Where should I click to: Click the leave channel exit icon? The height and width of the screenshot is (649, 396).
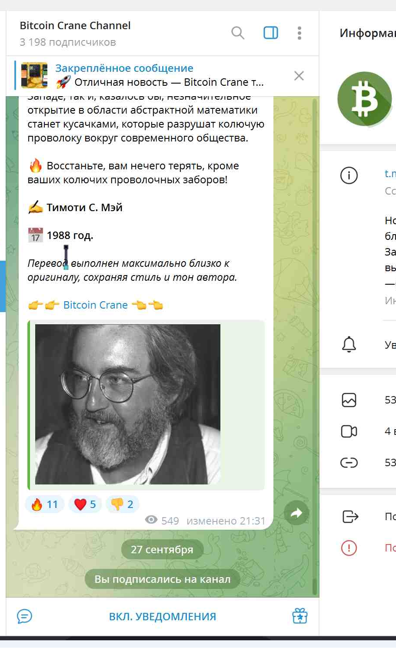coord(350,516)
